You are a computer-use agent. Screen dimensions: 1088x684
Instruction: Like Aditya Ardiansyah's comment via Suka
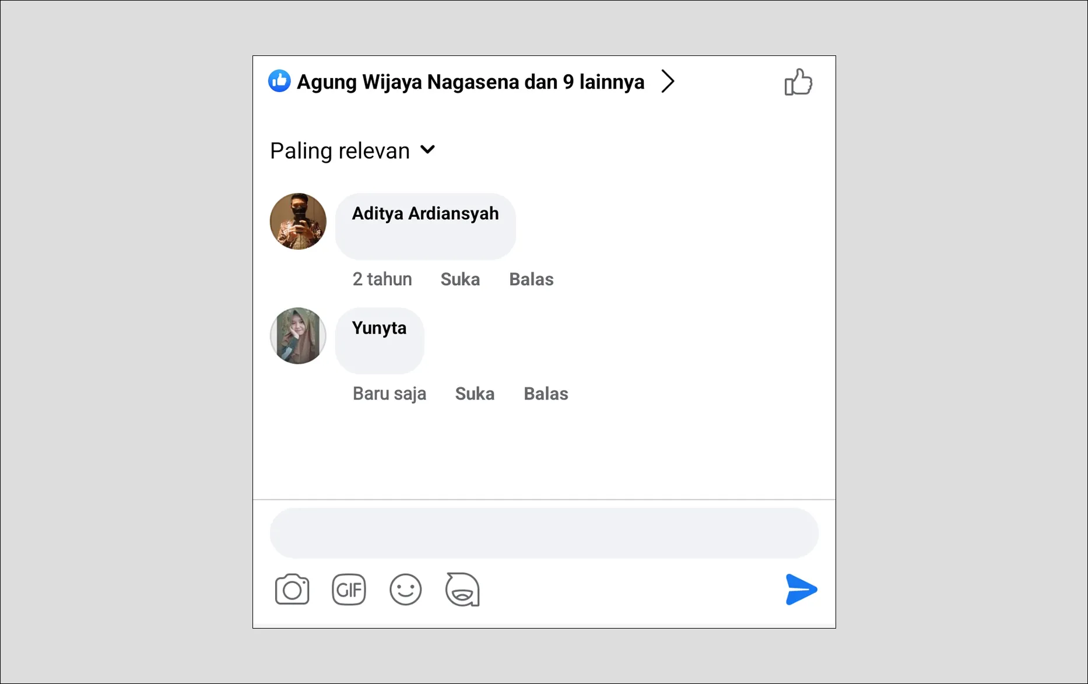click(460, 279)
